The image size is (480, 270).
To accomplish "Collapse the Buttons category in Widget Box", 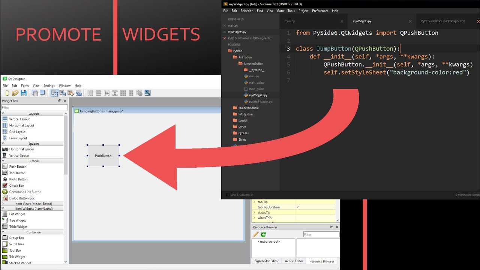I will point(3,161).
